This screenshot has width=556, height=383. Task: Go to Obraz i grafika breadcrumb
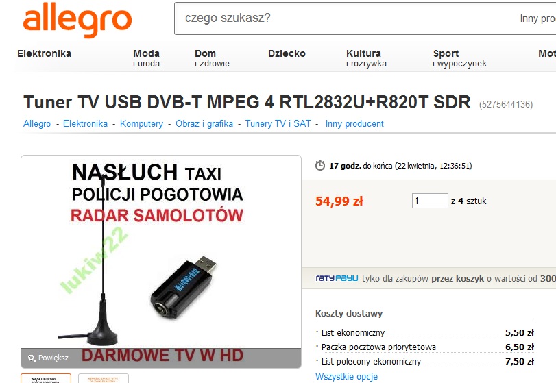(x=204, y=123)
